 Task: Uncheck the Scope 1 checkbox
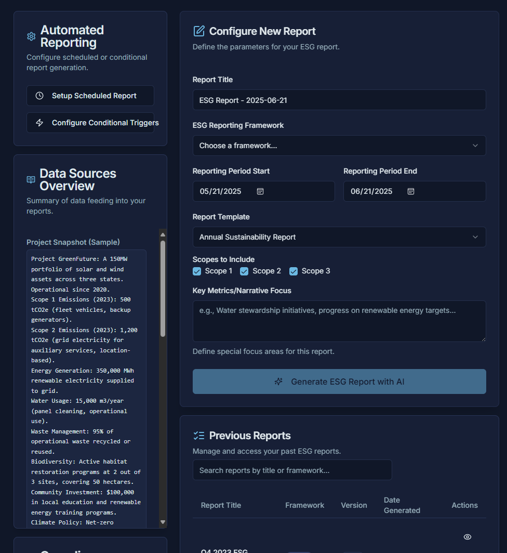tap(196, 271)
